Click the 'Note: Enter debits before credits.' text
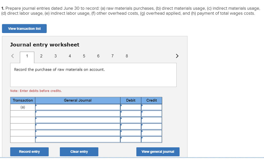This screenshot has width=264, height=160. pyautogui.click(x=36, y=91)
